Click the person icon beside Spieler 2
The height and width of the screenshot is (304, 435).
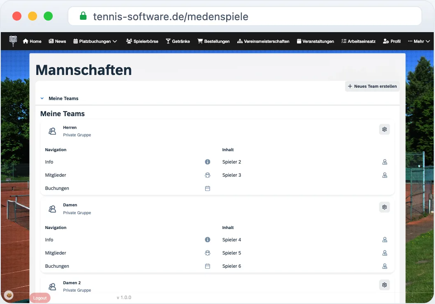click(385, 162)
